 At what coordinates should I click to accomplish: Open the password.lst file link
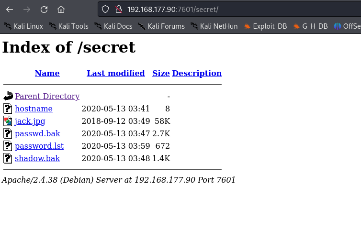[x=39, y=146]
